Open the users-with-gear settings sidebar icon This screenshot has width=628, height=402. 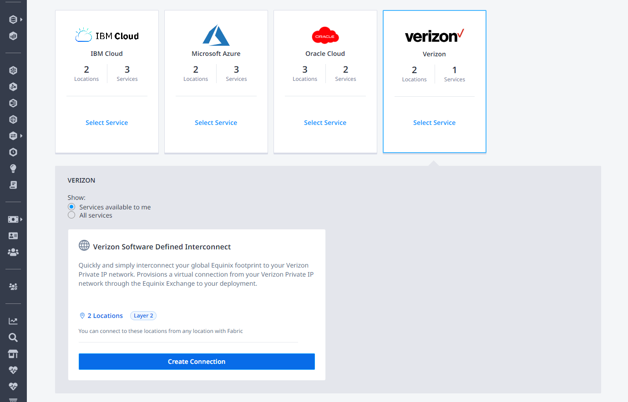13,287
